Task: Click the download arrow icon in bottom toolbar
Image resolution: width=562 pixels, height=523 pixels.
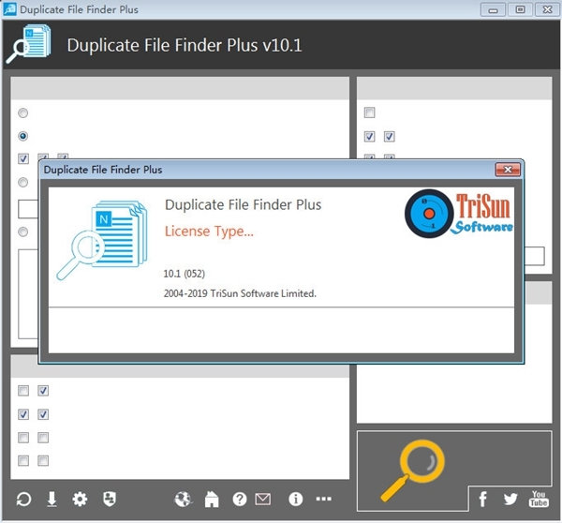Action: [52, 499]
